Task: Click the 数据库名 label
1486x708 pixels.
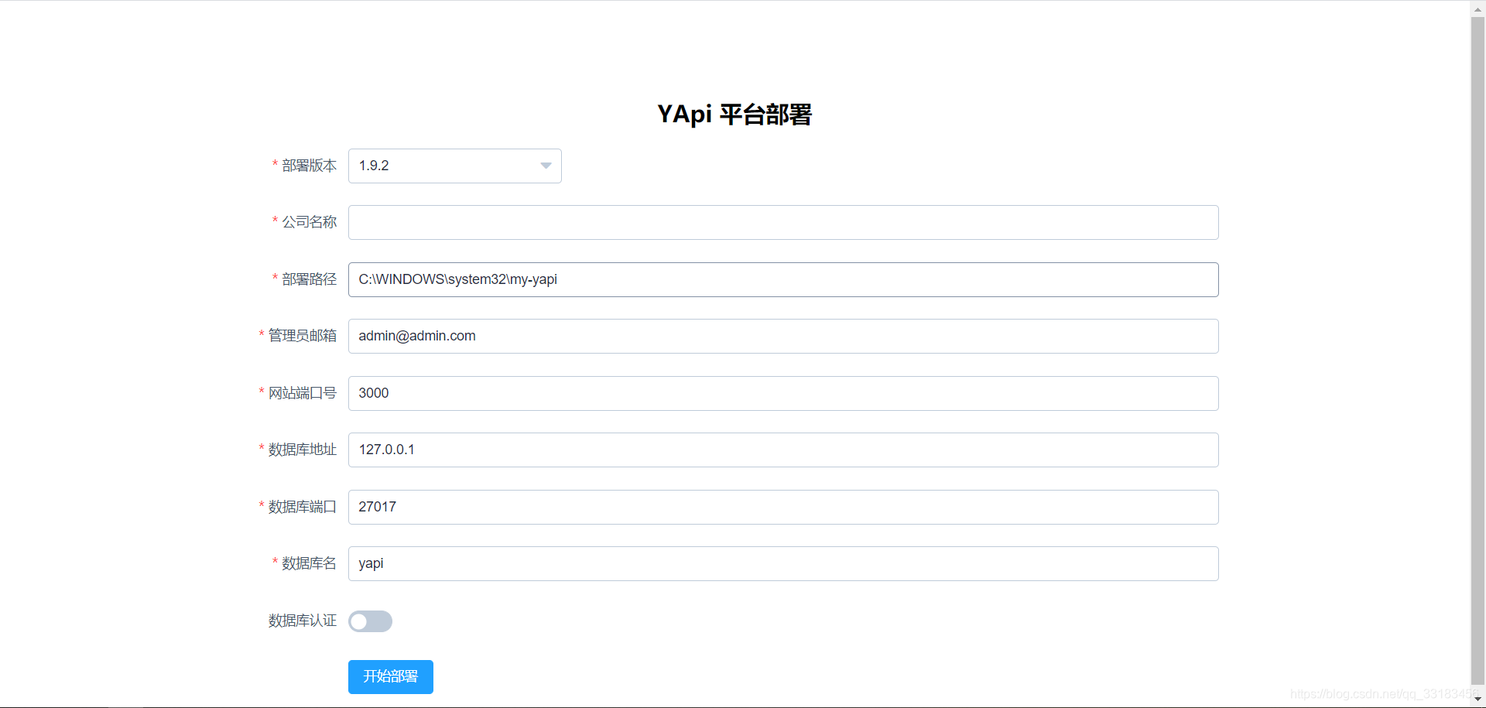Action: 309,563
